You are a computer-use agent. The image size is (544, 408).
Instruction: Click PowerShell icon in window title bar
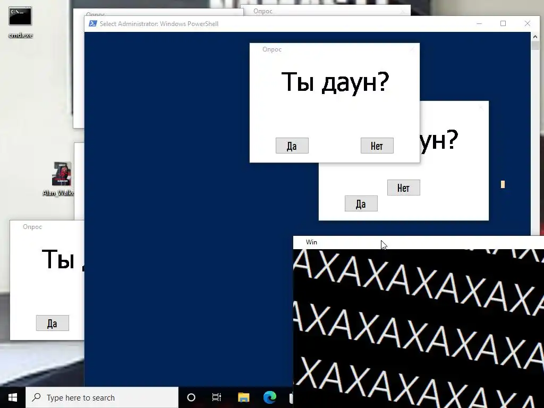[92, 23]
